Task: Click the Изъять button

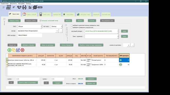Action: coord(80,21)
